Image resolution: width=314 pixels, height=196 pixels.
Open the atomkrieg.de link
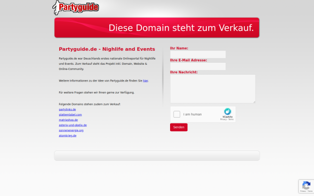[68, 135]
